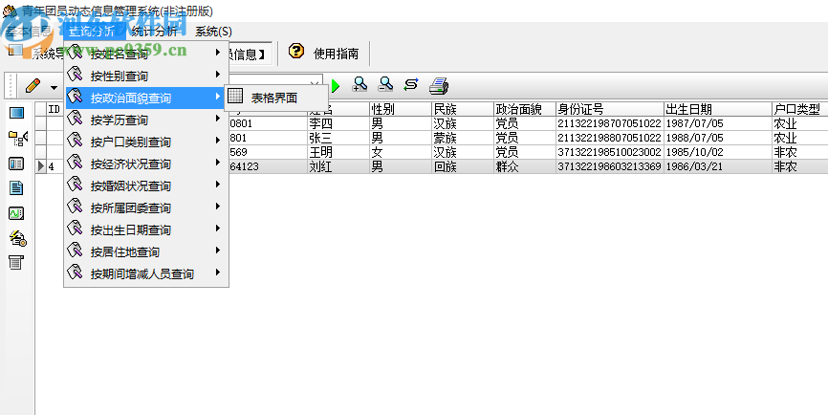Open the dropdown arrow beside the pencil
Image resolution: width=828 pixels, height=415 pixels.
click(54, 87)
